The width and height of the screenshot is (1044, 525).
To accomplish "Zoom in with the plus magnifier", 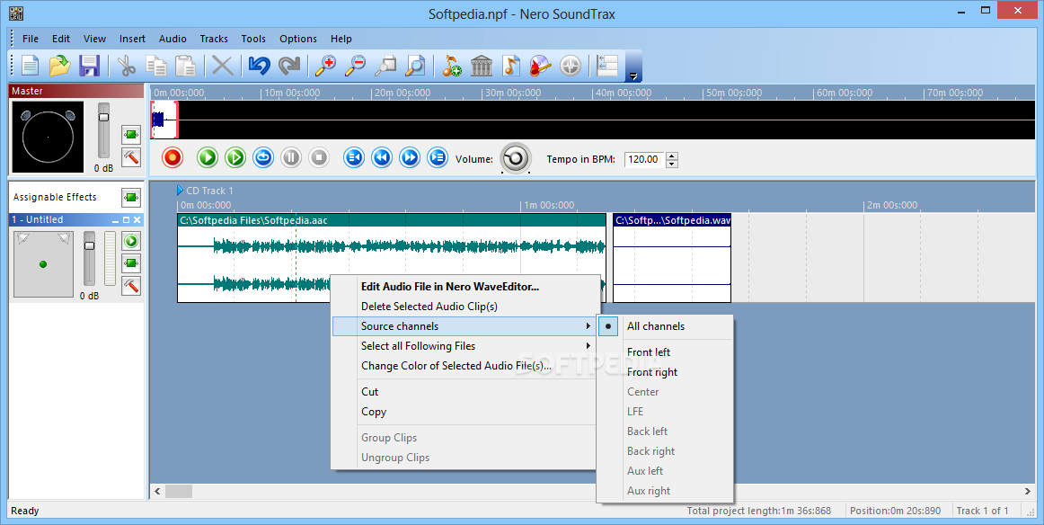I will tap(325, 66).
